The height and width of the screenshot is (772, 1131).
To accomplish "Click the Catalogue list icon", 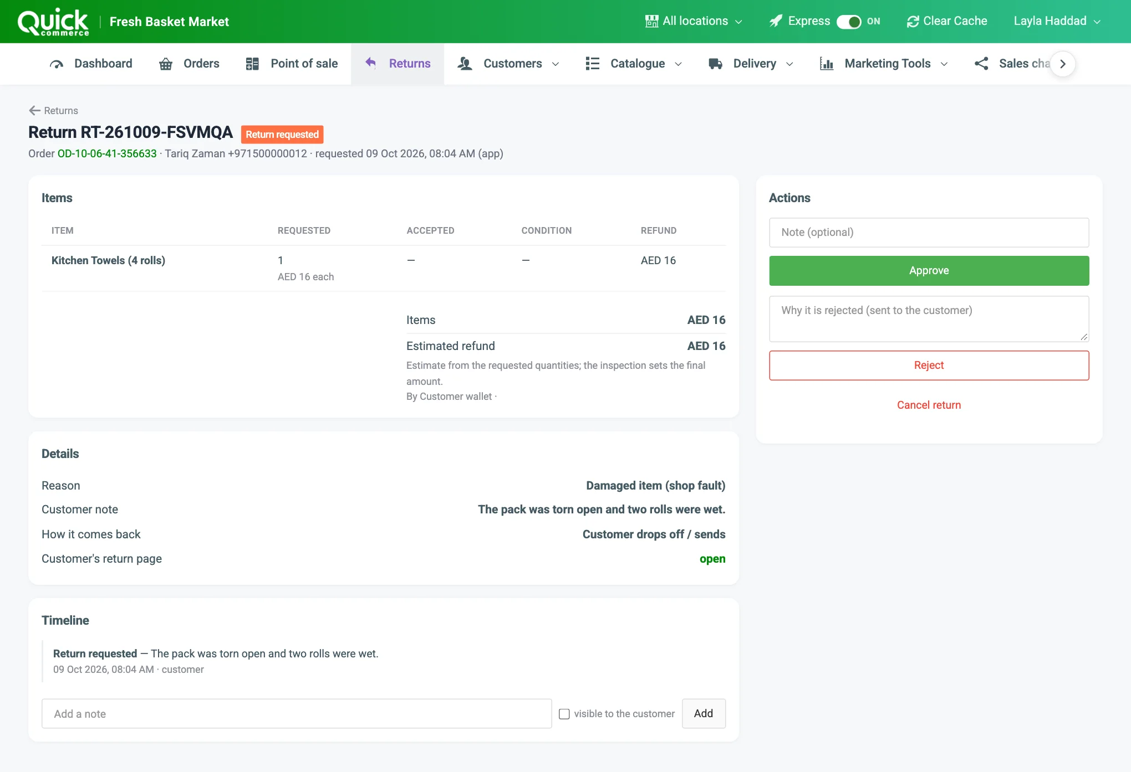I will click(x=593, y=64).
